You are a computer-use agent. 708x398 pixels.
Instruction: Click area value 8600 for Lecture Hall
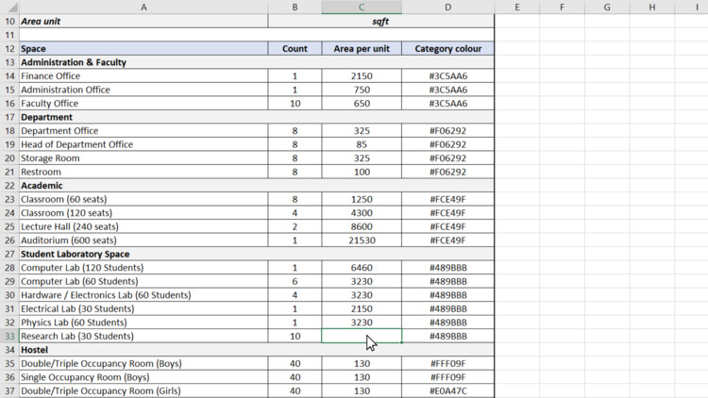tap(362, 226)
